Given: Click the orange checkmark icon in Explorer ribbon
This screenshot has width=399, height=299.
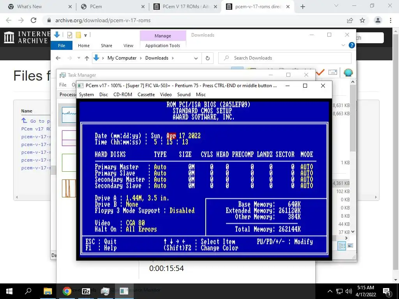Looking at the screenshot, I should pyautogui.click(x=320, y=72).
